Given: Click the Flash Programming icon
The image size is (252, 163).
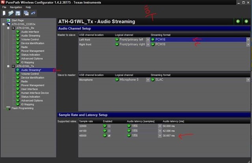Looking at the screenshot, I should coord(8,108).
